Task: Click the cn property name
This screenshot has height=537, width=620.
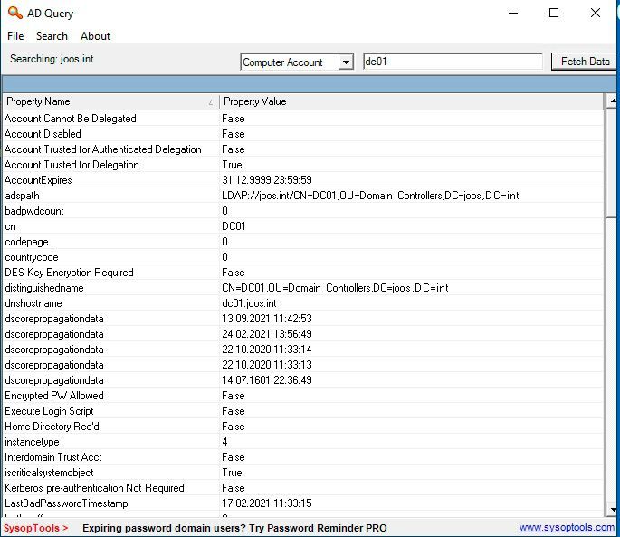Action: pyautogui.click(x=10, y=226)
